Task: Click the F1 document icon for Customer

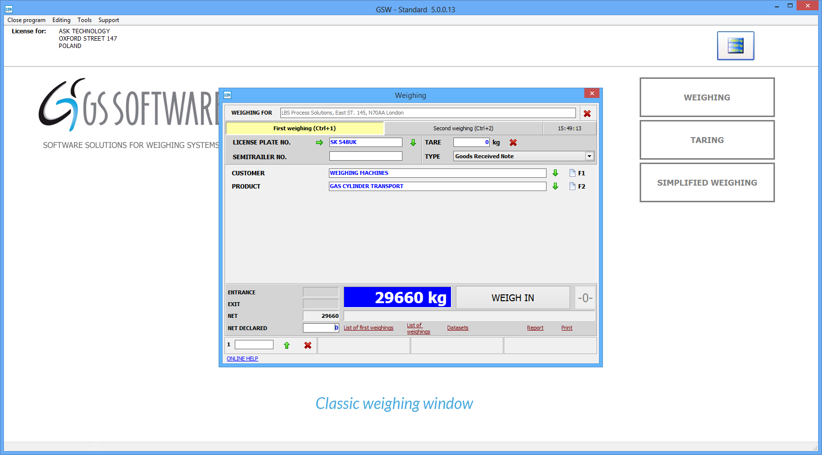Action: (572, 173)
